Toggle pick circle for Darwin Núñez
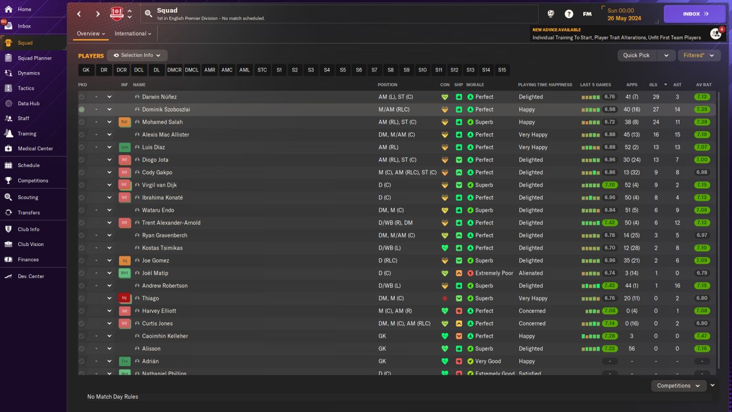The width and height of the screenshot is (732, 412). [x=82, y=97]
